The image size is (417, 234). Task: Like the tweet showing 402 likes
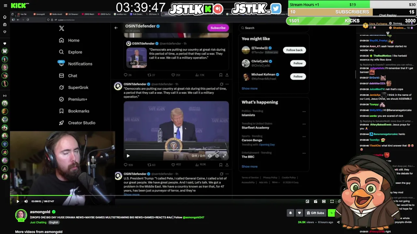(x=173, y=165)
